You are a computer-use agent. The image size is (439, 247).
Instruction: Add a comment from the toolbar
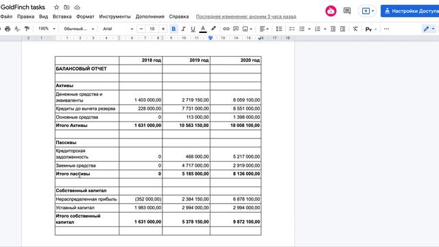236,29
